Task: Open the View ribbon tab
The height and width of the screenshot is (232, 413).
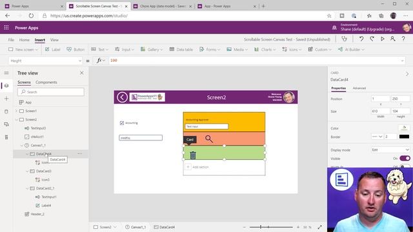Action: (54, 40)
